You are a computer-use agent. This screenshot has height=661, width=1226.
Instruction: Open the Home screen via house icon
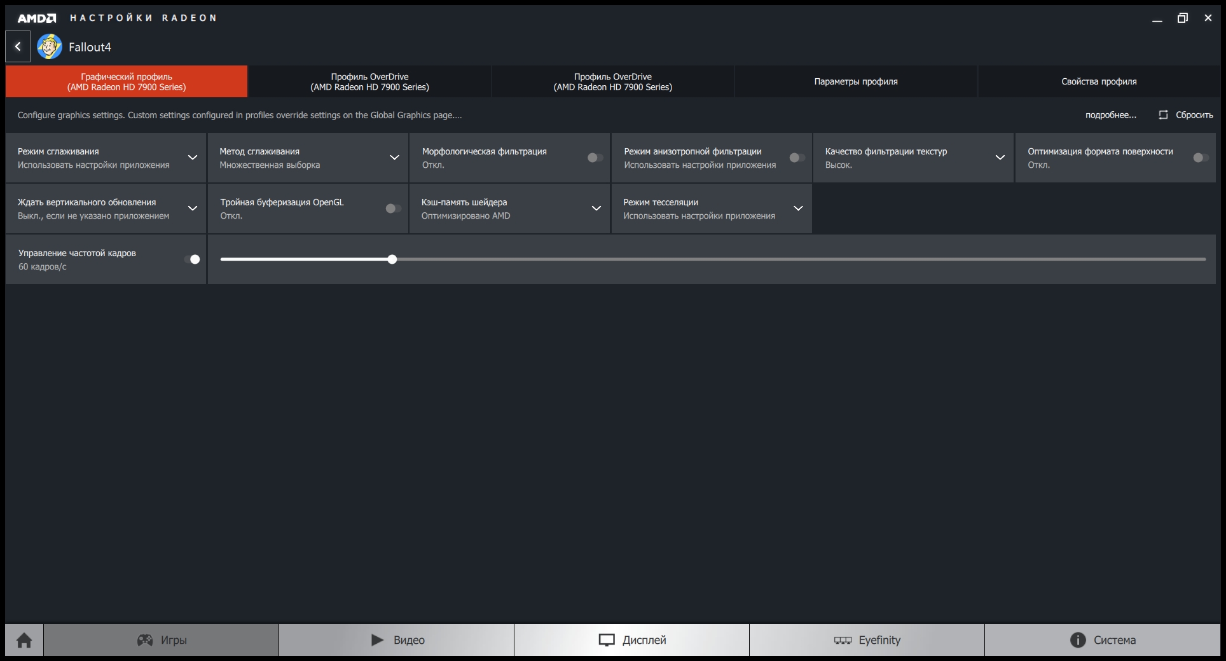[x=24, y=640]
